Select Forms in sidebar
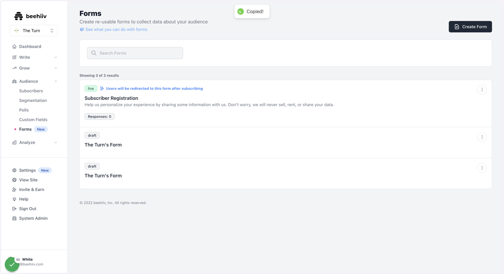This screenshot has height=274, width=504. click(25, 130)
